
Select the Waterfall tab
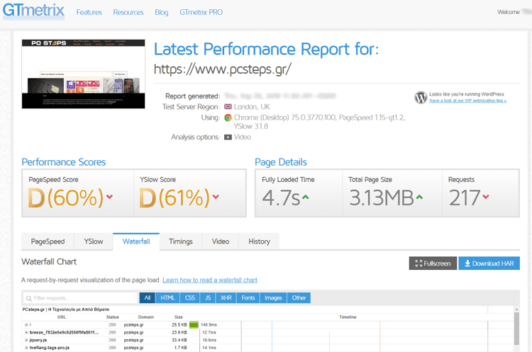pyautogui.click(x=136, y=242)
